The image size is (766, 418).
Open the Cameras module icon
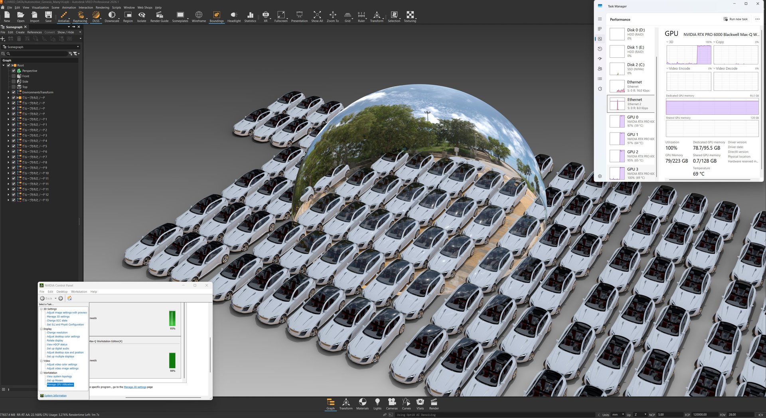pos(392,404)
